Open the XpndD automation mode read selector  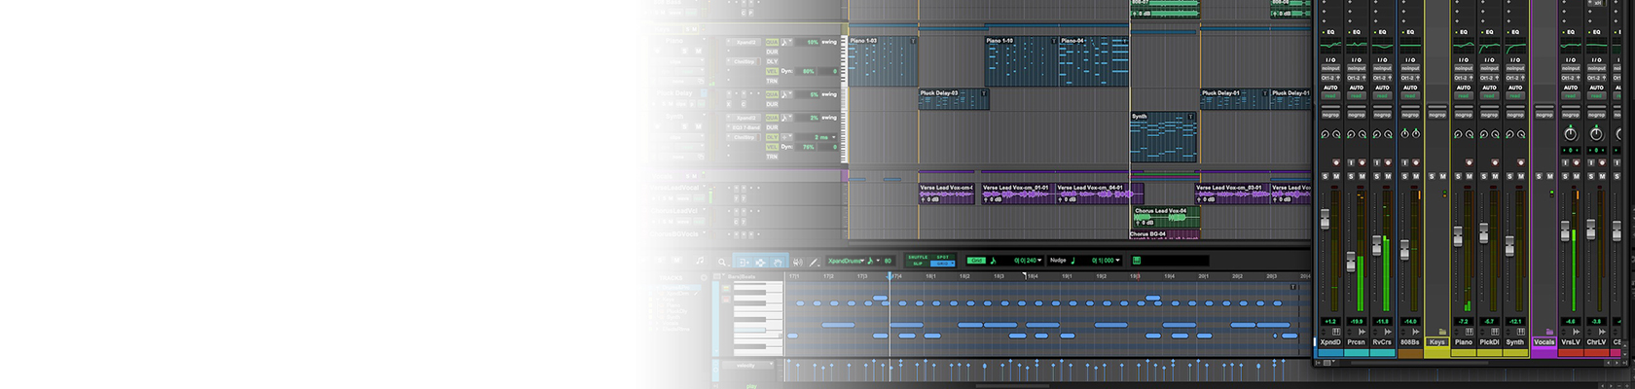pos(1330,96)
